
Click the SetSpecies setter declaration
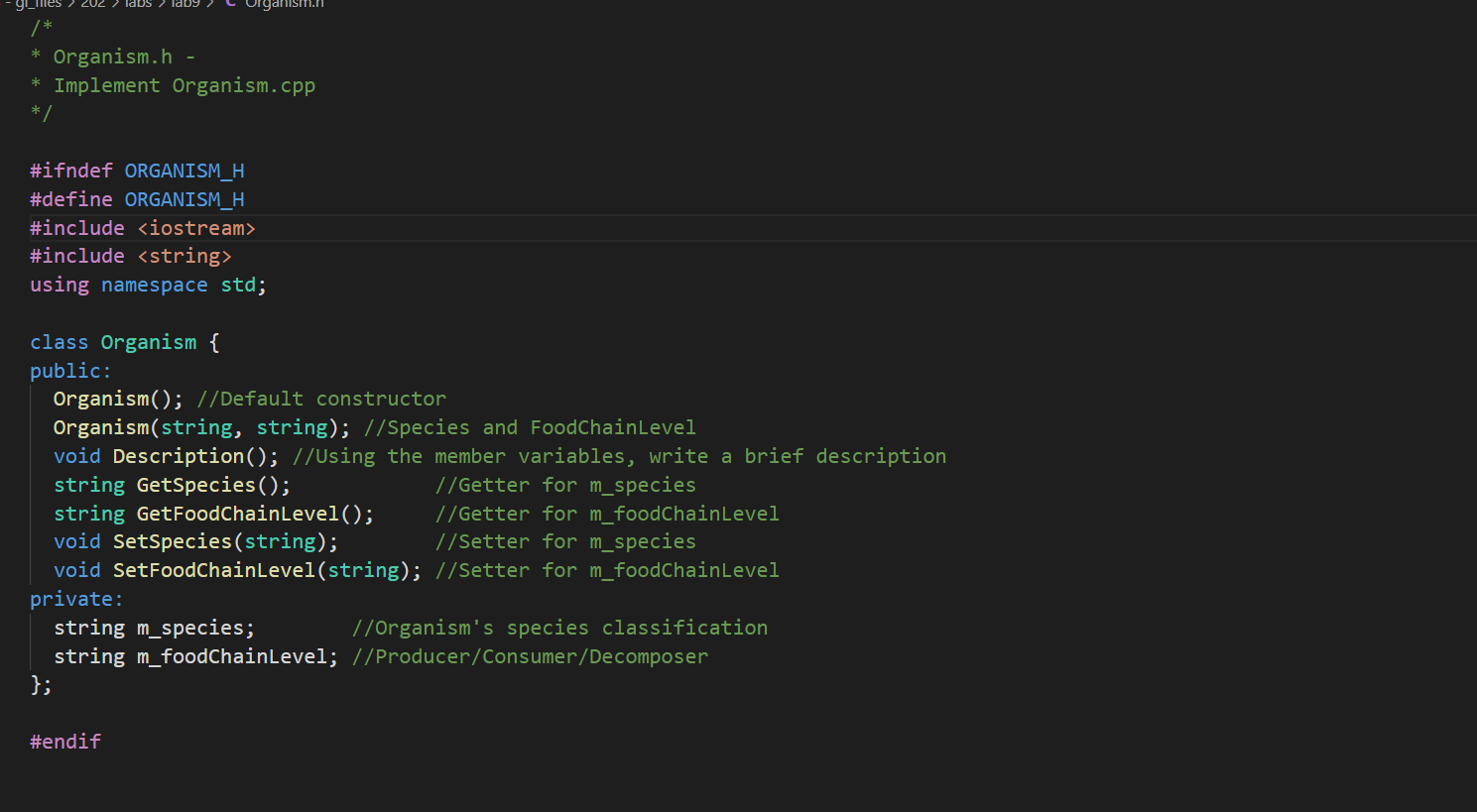[x=176, y=540]
